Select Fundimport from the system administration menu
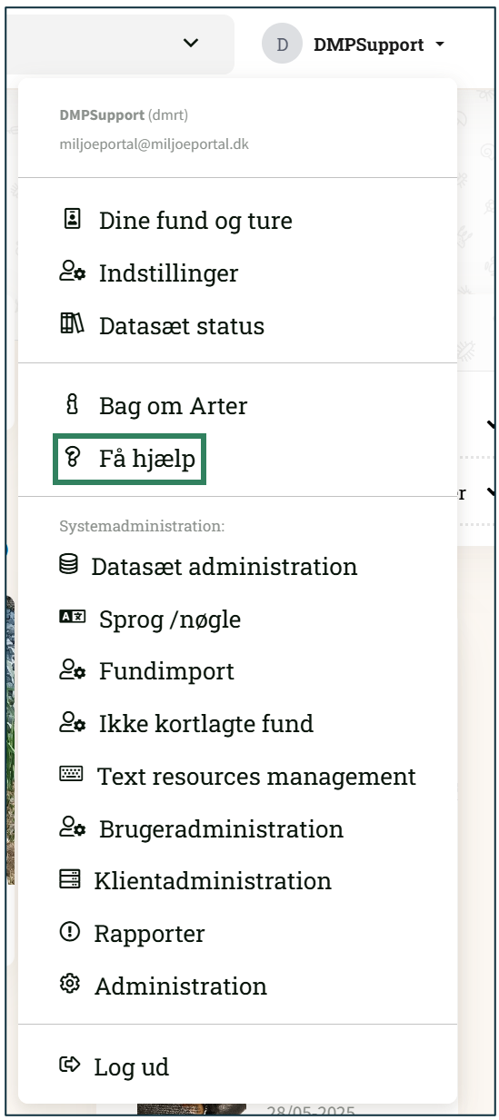This screenshot has height=1120, width=499. [x=166, y=671]
